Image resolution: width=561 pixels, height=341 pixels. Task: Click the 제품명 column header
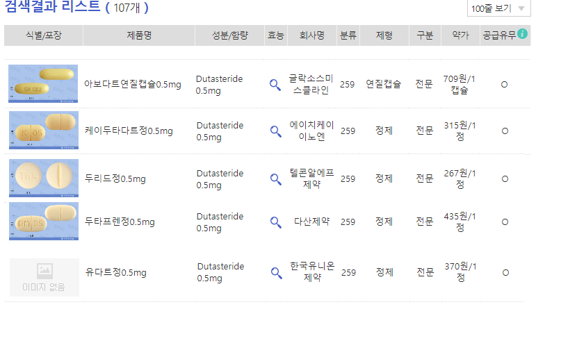(139, 35)
